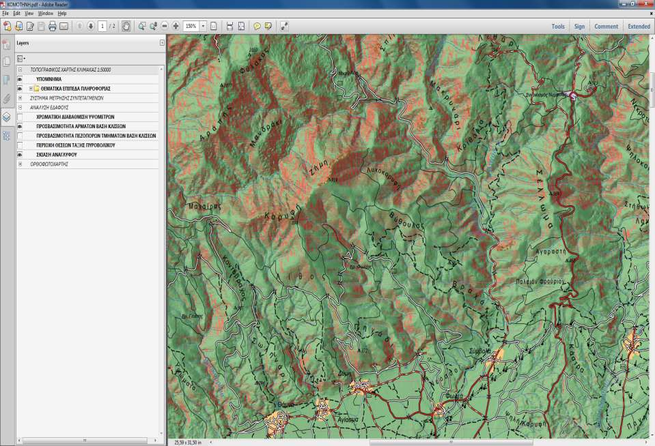This screenshot has width=655, height=446.
Task: Collapse the Layers pane with its arrow
Action: tap(162, 42)
